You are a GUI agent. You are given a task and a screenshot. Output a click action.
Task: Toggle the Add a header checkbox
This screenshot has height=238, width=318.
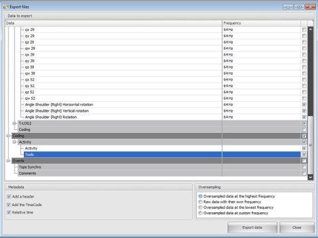(9, 196)
